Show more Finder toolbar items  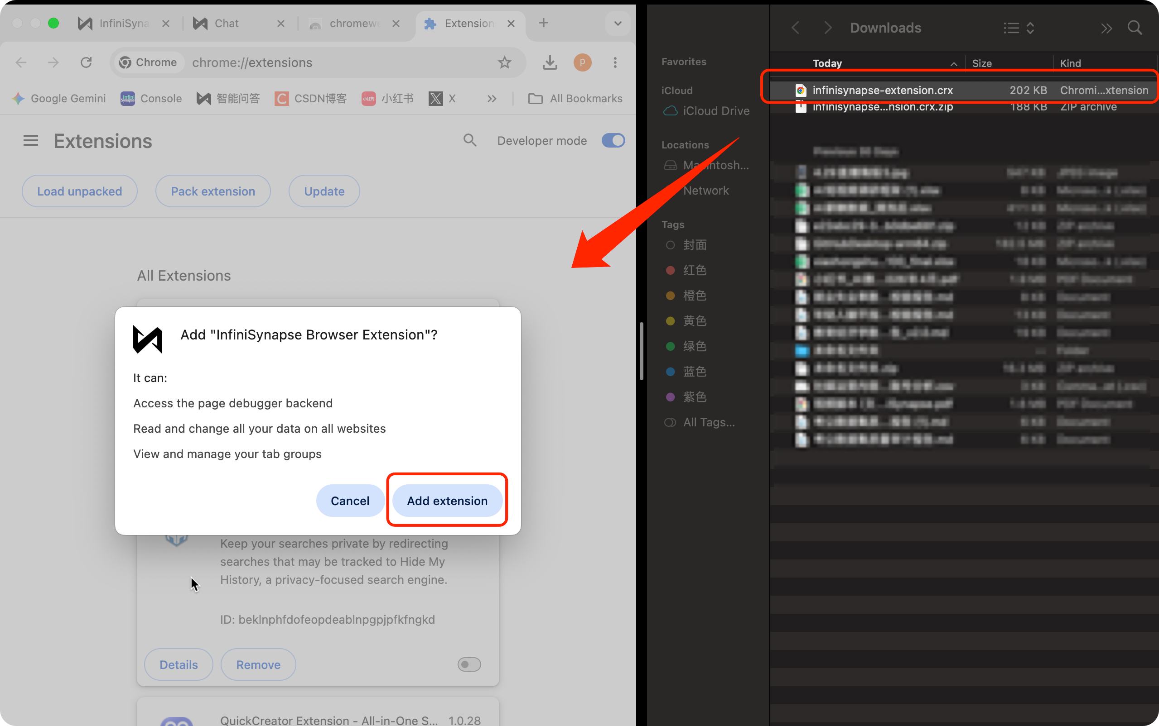click(1106, 29)
